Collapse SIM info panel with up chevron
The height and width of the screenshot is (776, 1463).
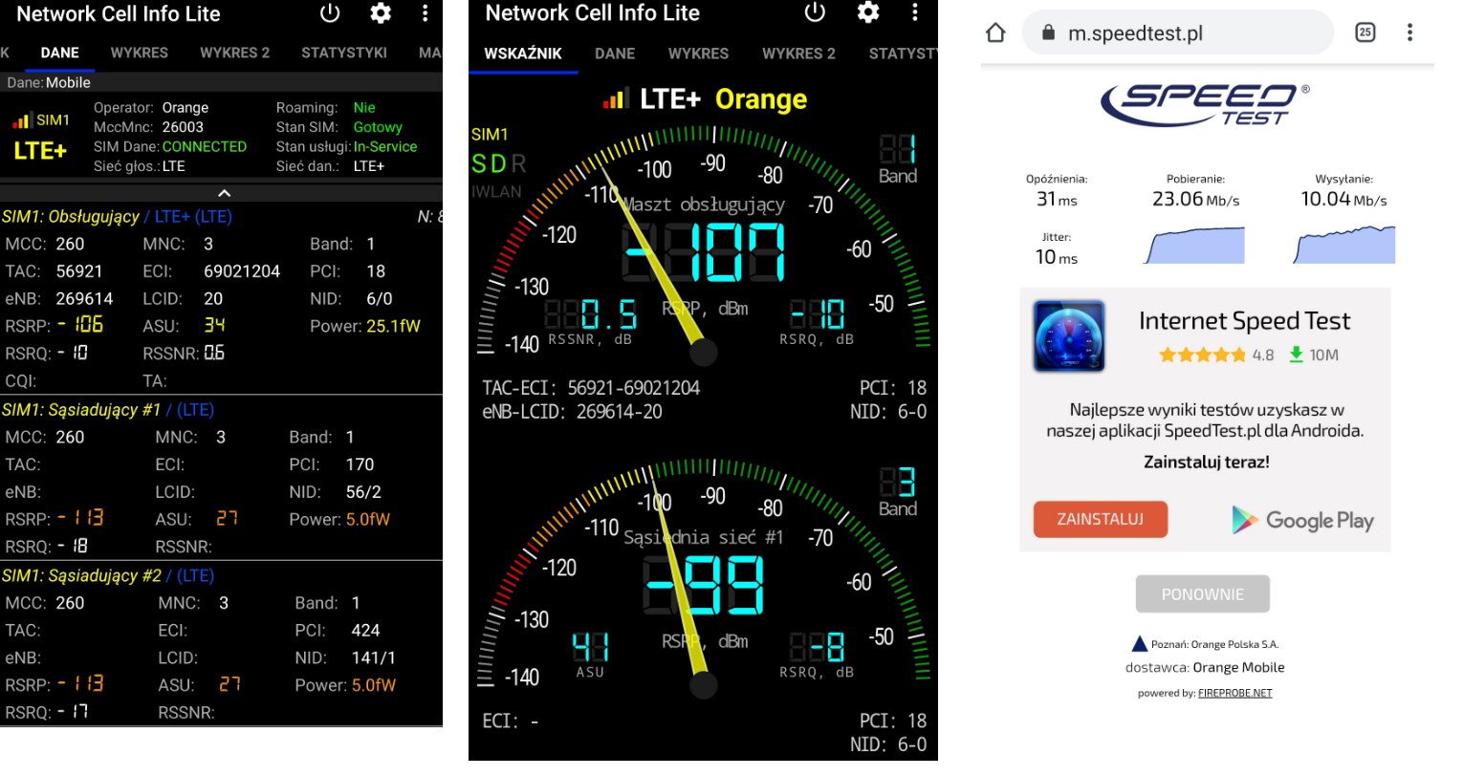point(224,192)
